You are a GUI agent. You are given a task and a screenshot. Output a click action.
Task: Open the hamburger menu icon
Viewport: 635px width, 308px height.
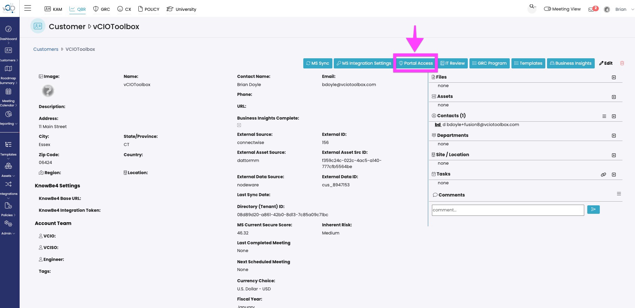click(28, 8)
